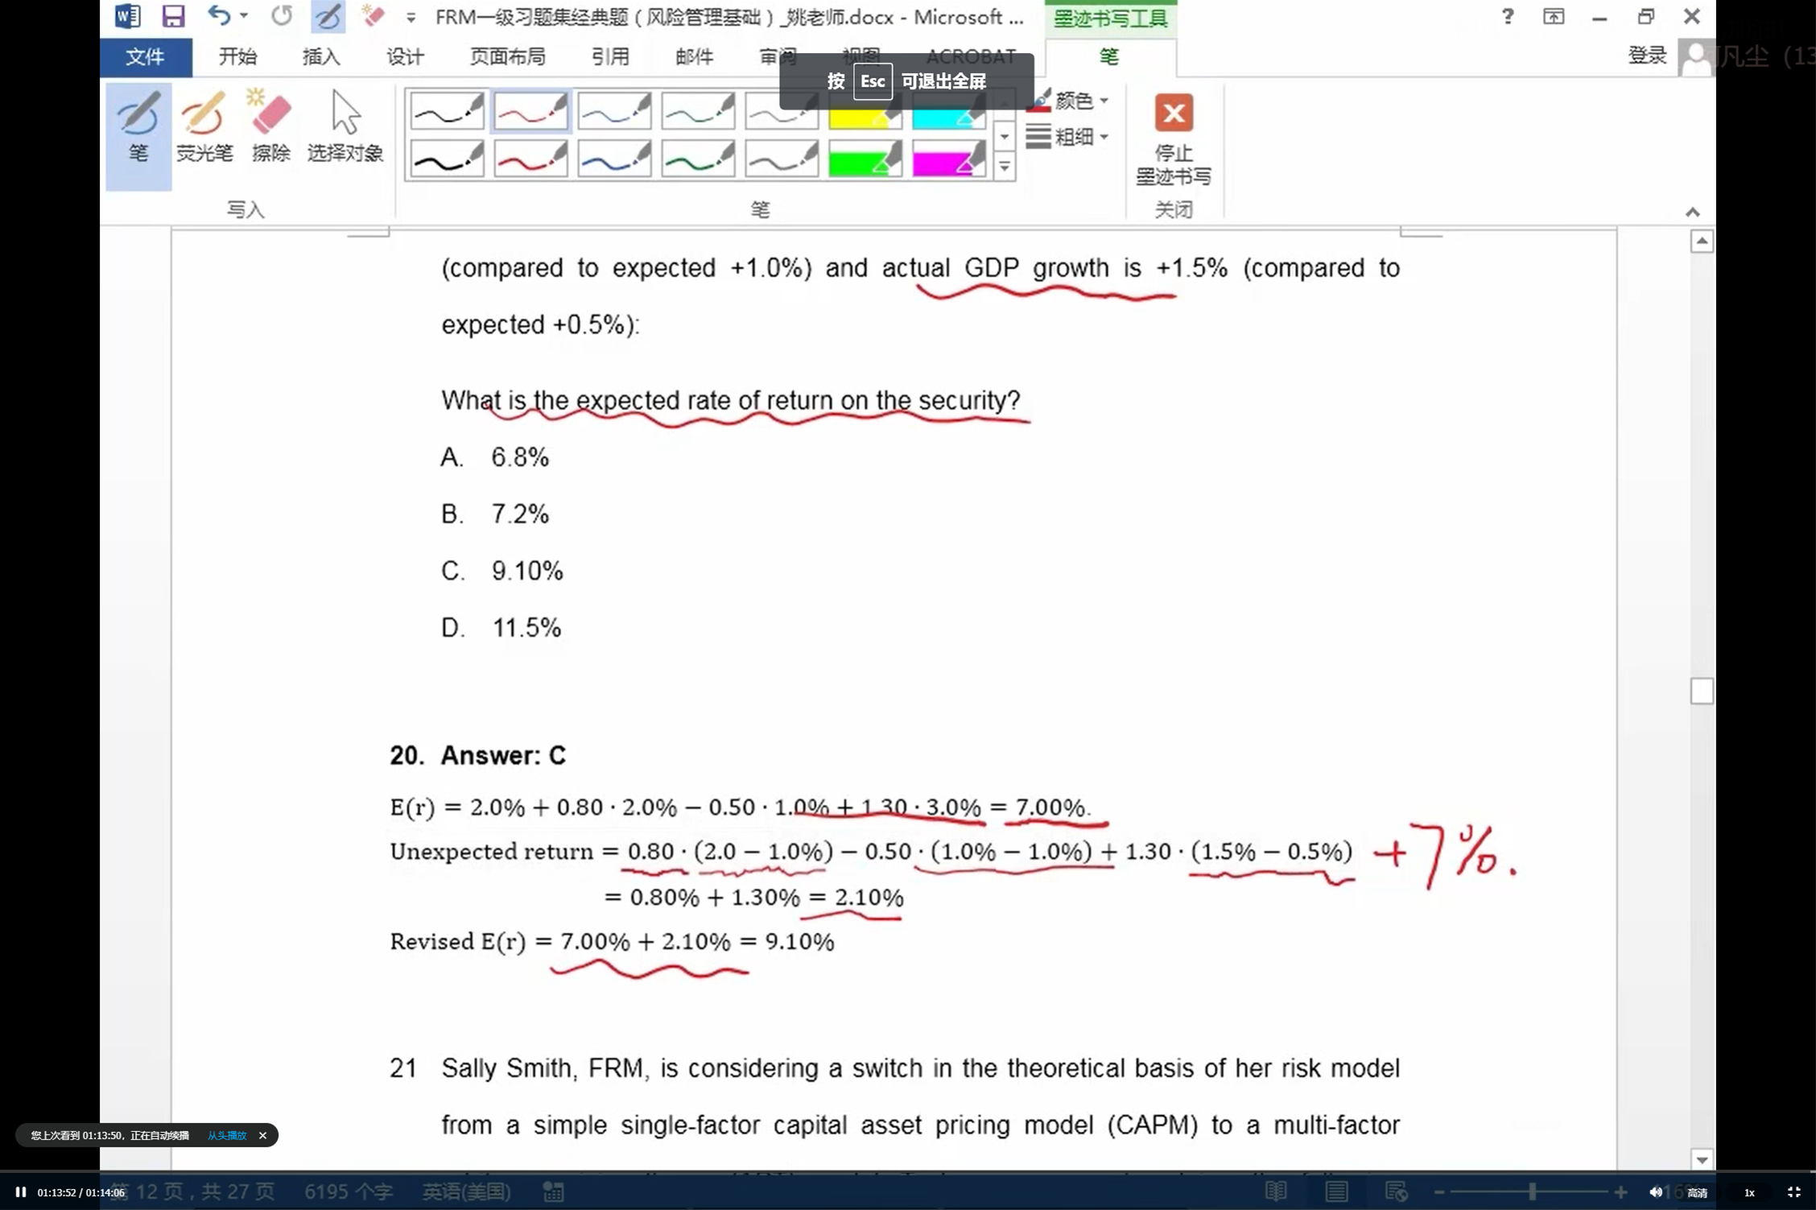Click the document scrollbar up arrow
This screenshot has width=1816, height=1210.
(1701, 242)
